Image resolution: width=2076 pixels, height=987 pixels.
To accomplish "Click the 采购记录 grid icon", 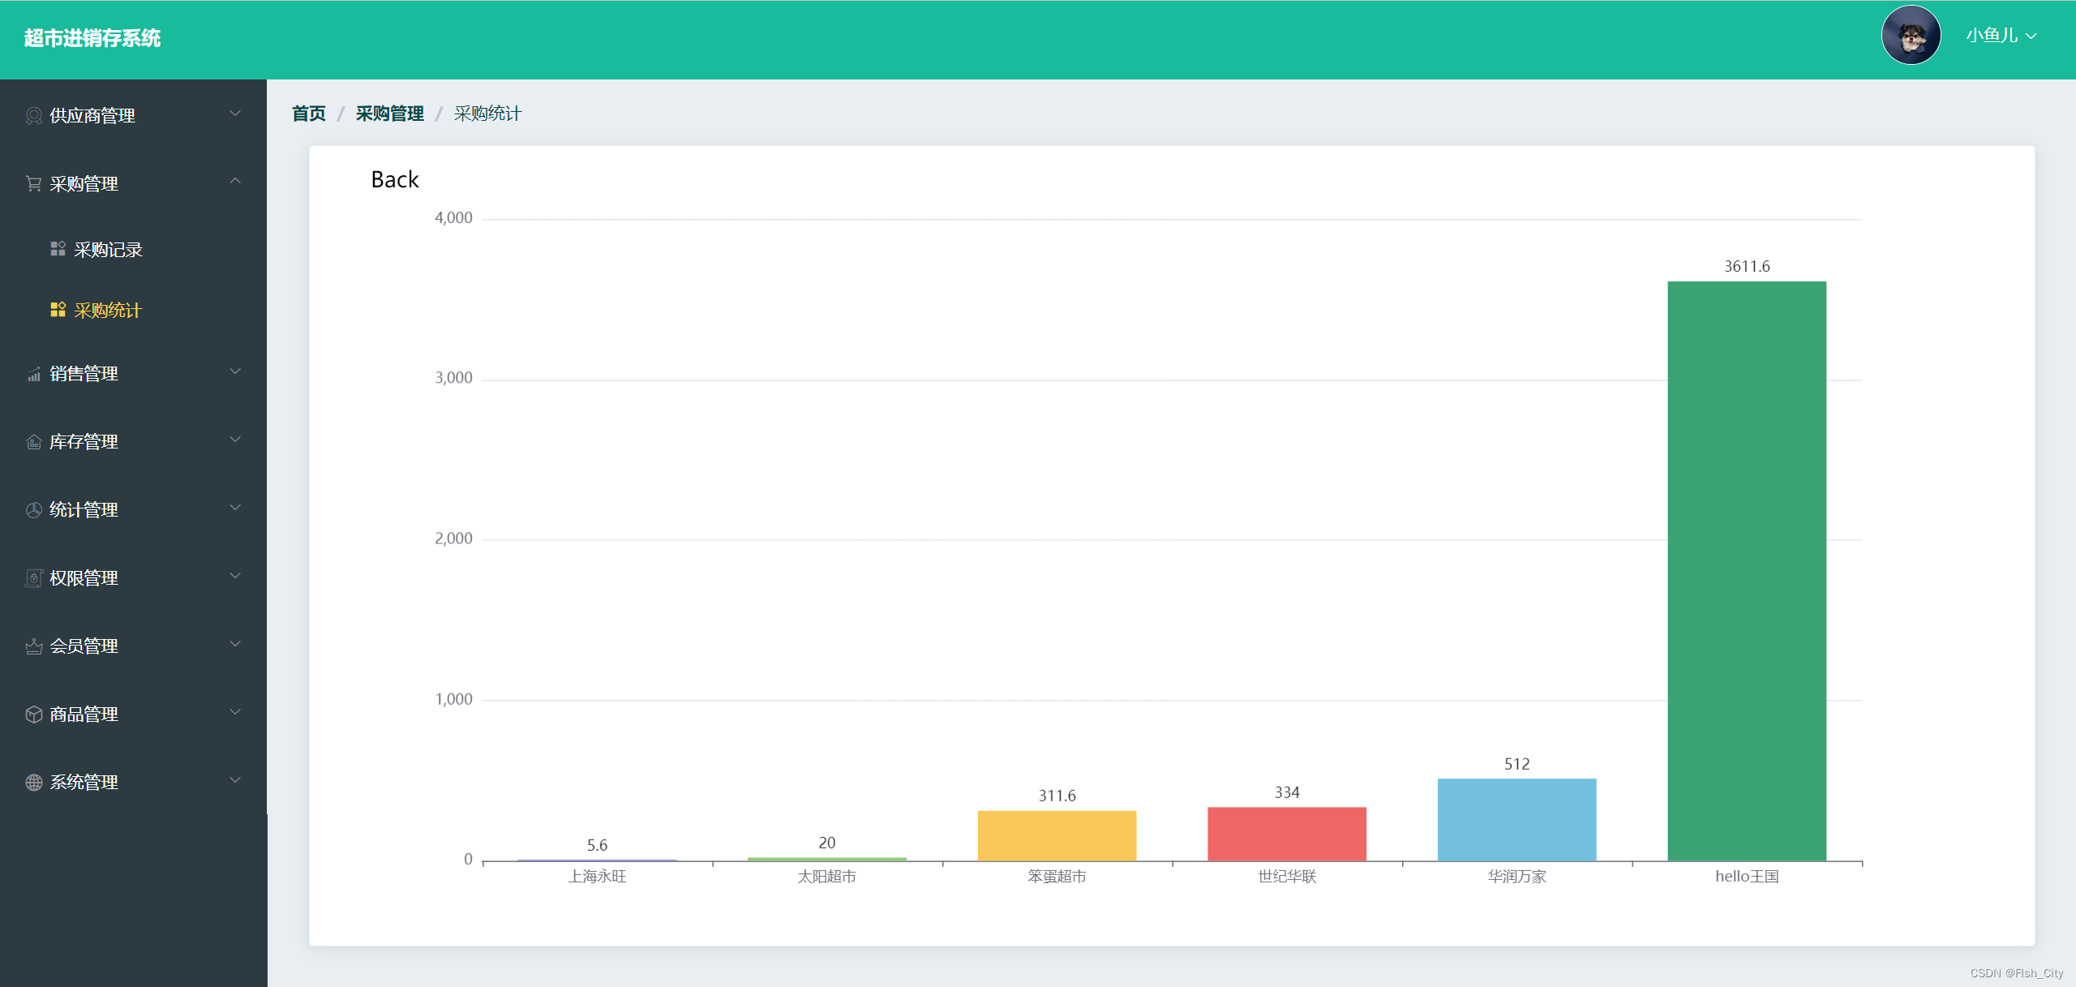I will [x=58, y=249].
